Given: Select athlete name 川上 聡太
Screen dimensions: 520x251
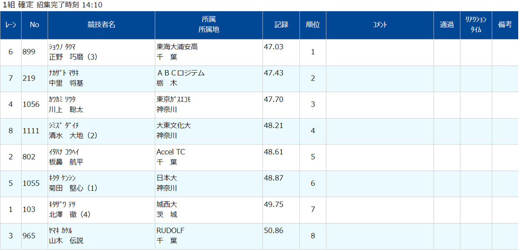Looking at the screenshot, I should click(x=66, y=110).
